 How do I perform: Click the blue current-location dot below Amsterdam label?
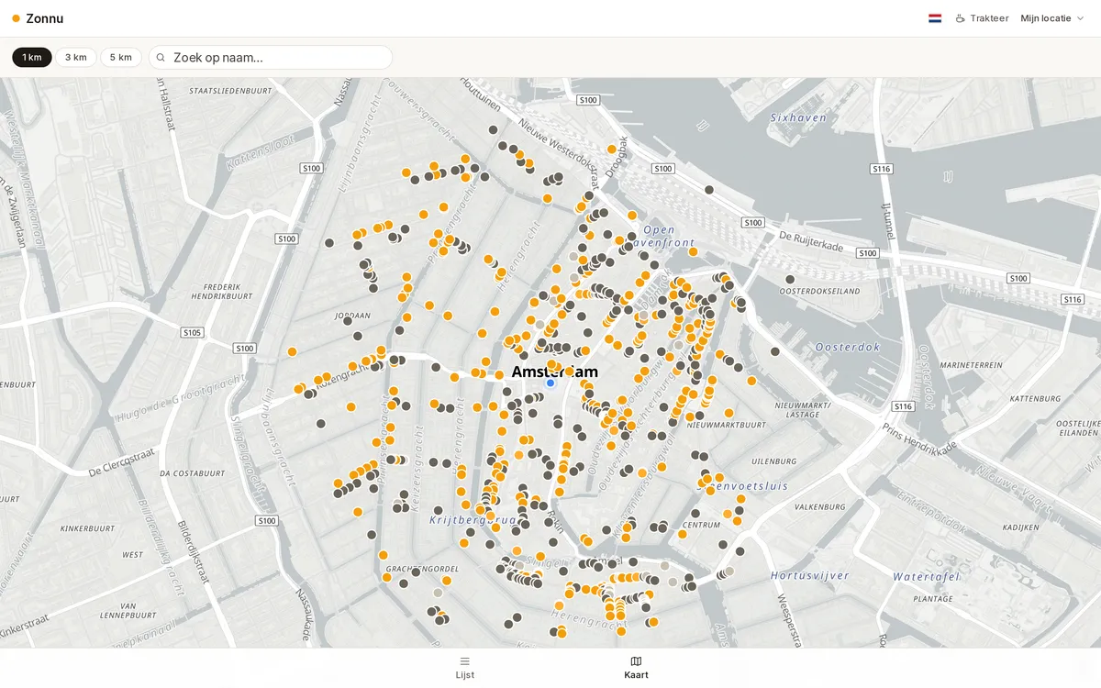(550, 383)
